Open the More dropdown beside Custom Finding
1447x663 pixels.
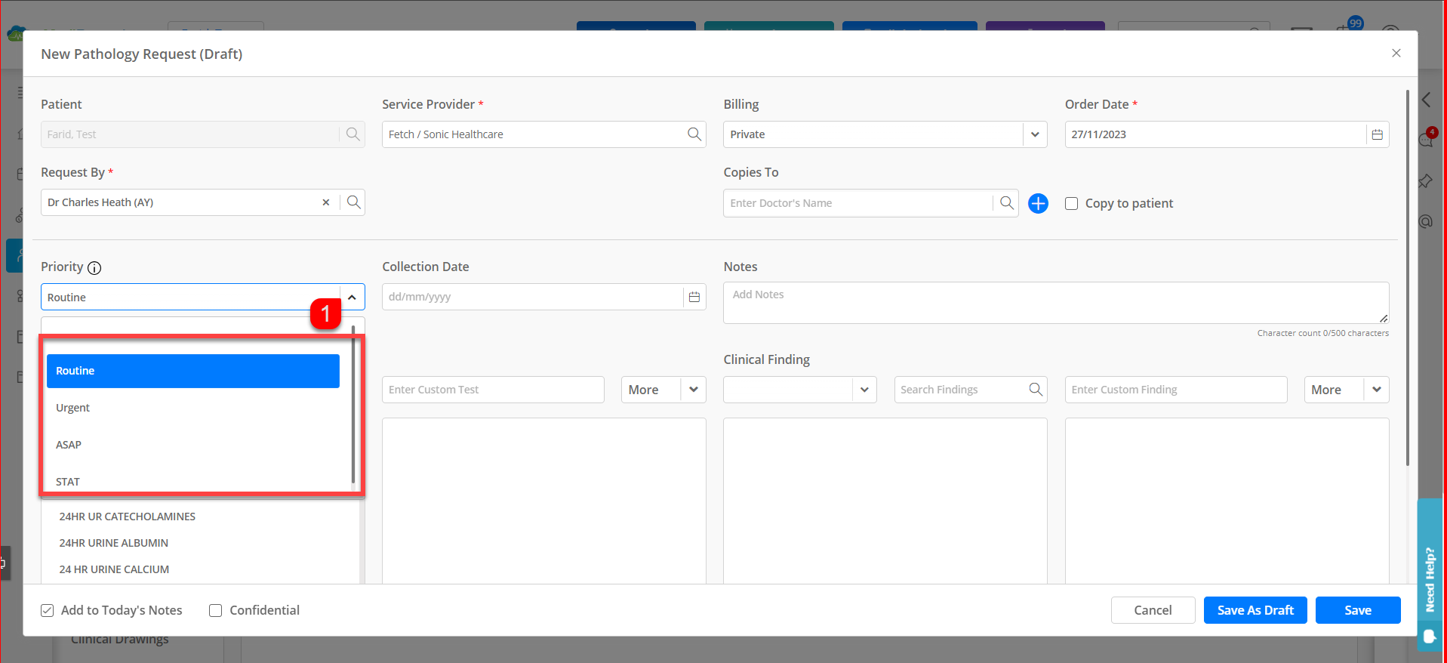[1376, 390]
